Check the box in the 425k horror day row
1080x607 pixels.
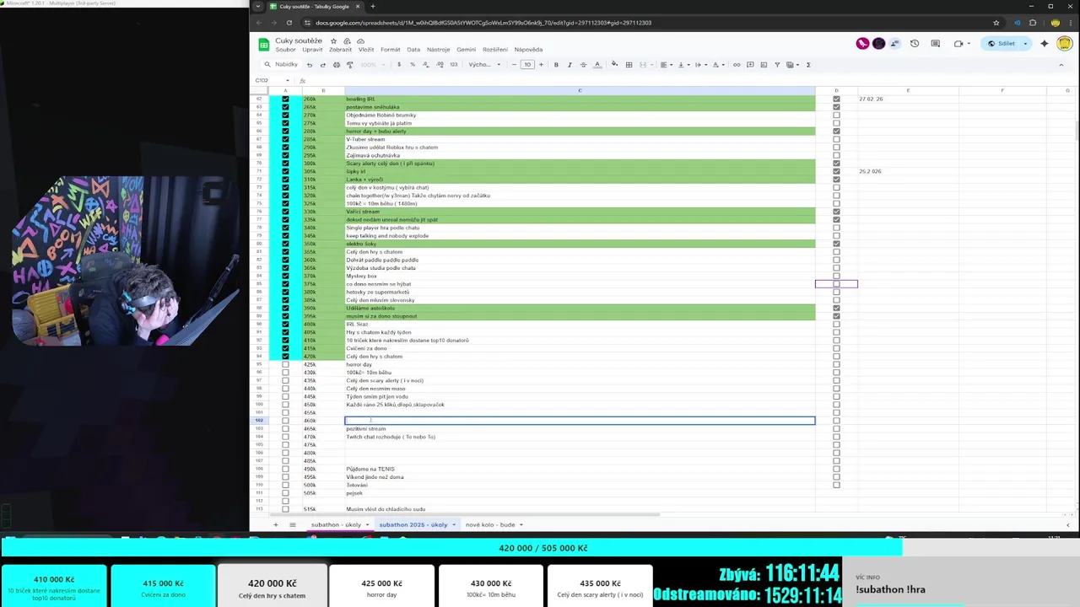point(285,364)
